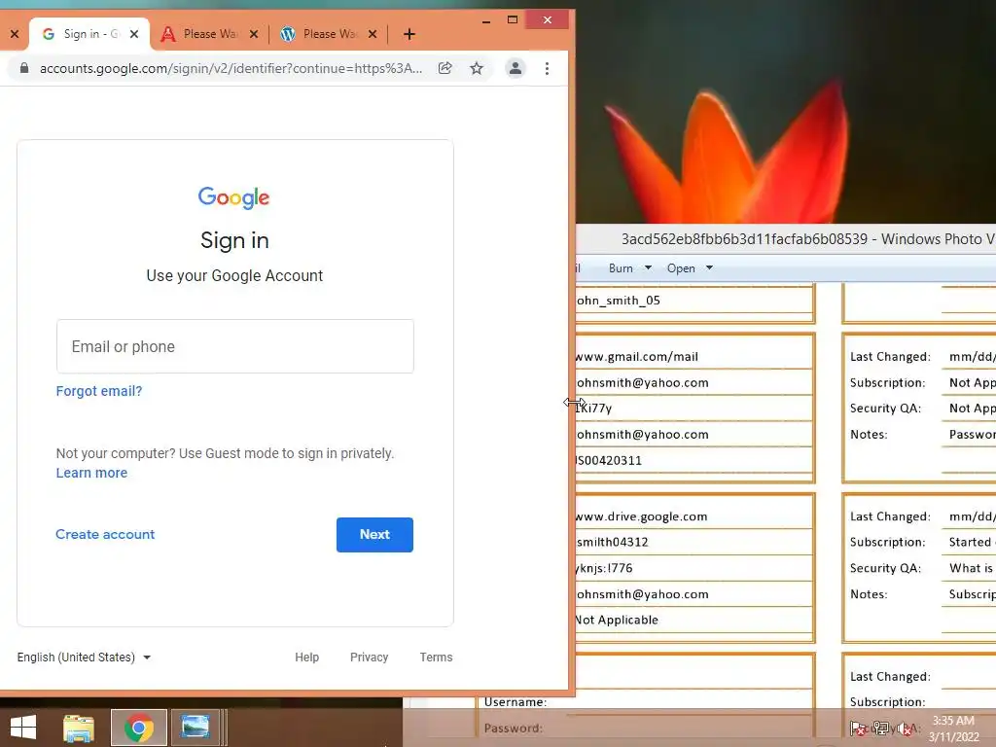Image resolution: width=996 pixels, height=747 pixels.
Task: Open the Learn more link
Action: tap(91, 473)
